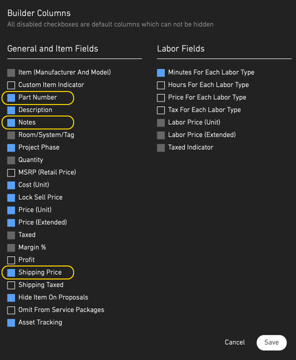Enable Omit From Service Packages
Screen dimensions: 296x360
[x=11, y=310]
